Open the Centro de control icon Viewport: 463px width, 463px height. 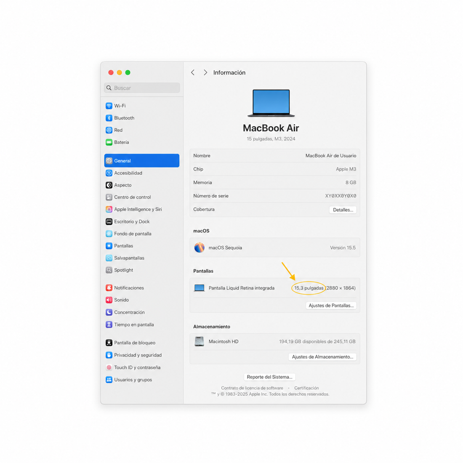click(109, 197)
